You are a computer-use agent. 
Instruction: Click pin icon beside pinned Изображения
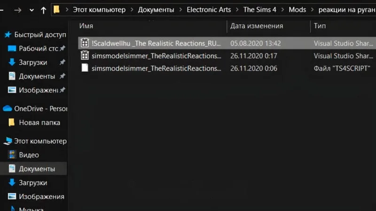click(63, 90)
